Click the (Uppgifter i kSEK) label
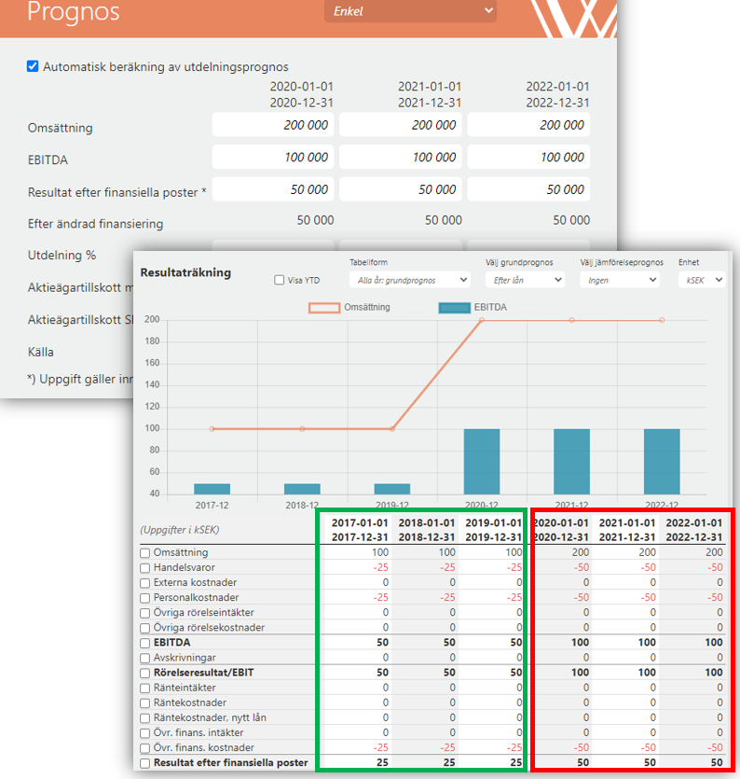 tap(180, 530)
